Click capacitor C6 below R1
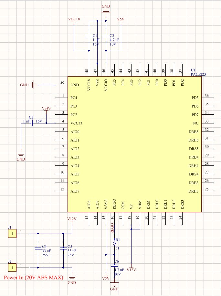 [x=114, y=265]
